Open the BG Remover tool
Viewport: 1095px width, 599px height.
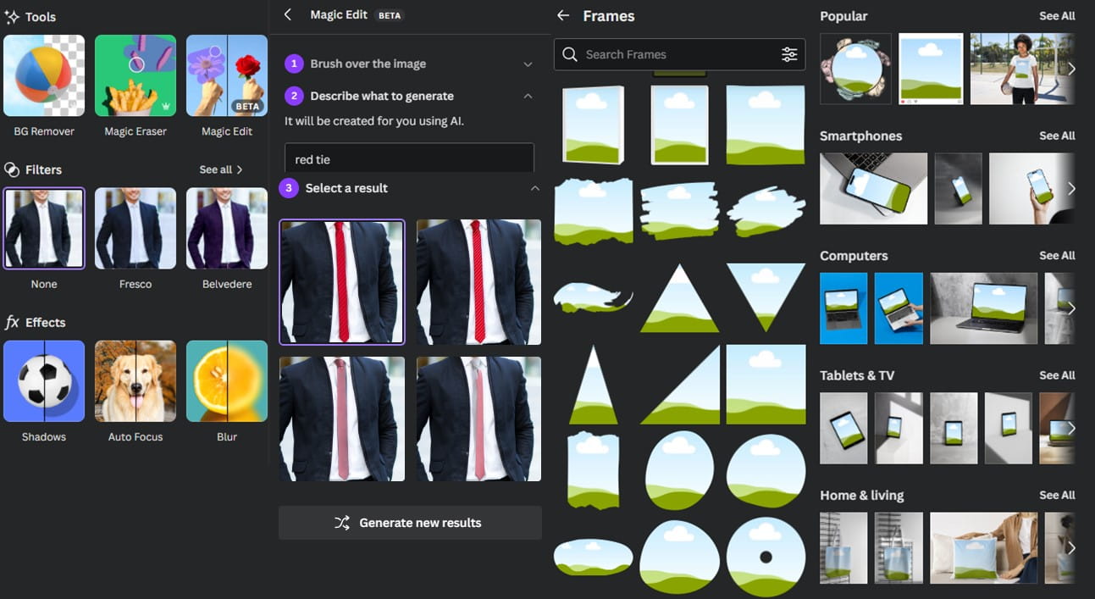[x=44, y=76]
